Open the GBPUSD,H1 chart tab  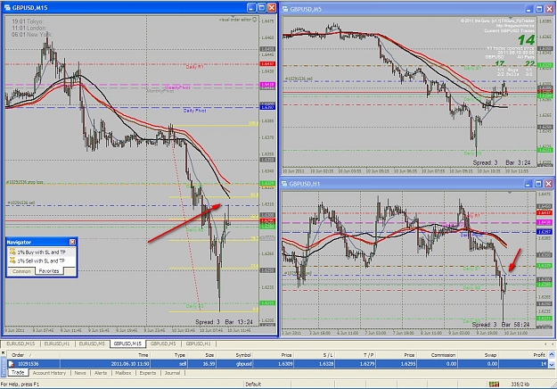(198, 343)
